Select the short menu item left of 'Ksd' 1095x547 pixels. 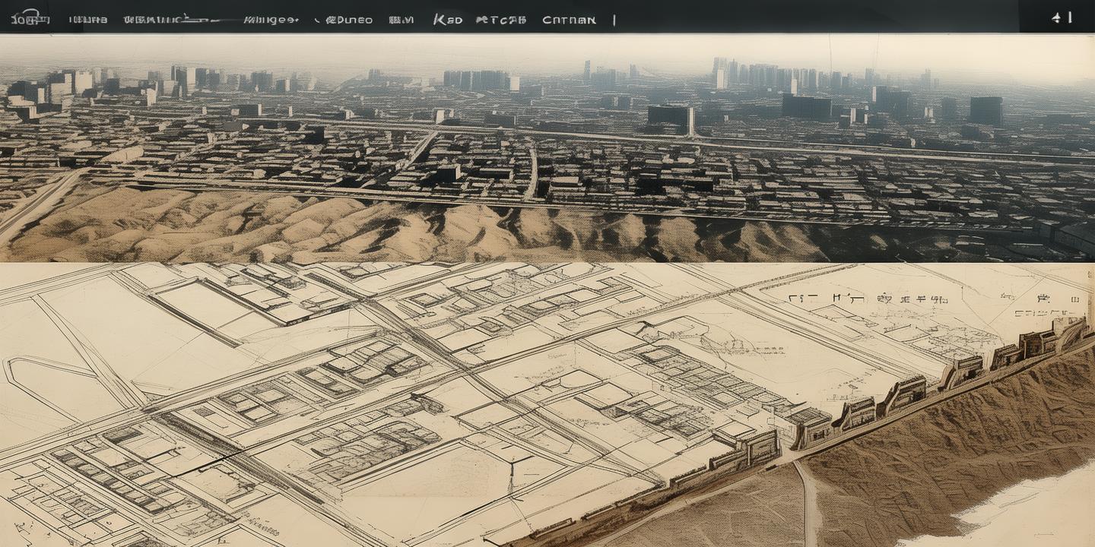[401, 20]
